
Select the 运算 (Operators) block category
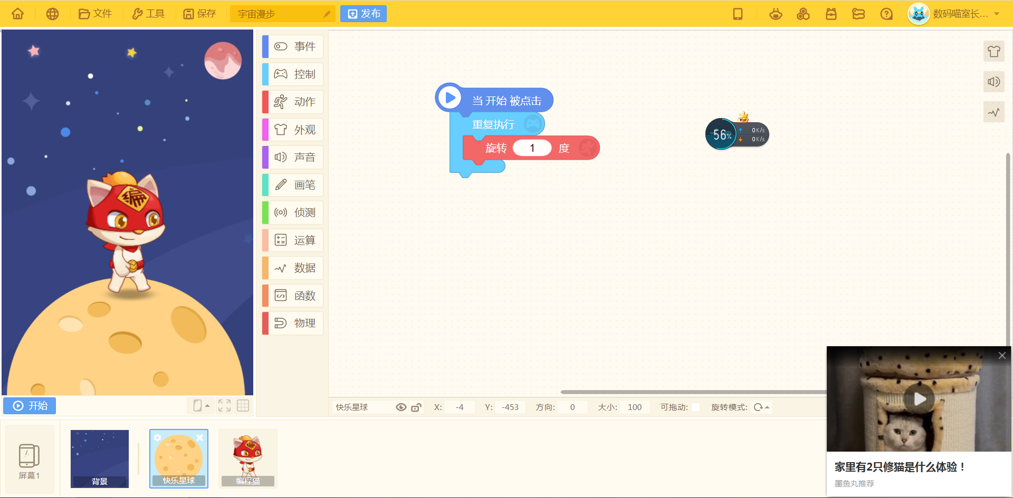coord(293,240)
